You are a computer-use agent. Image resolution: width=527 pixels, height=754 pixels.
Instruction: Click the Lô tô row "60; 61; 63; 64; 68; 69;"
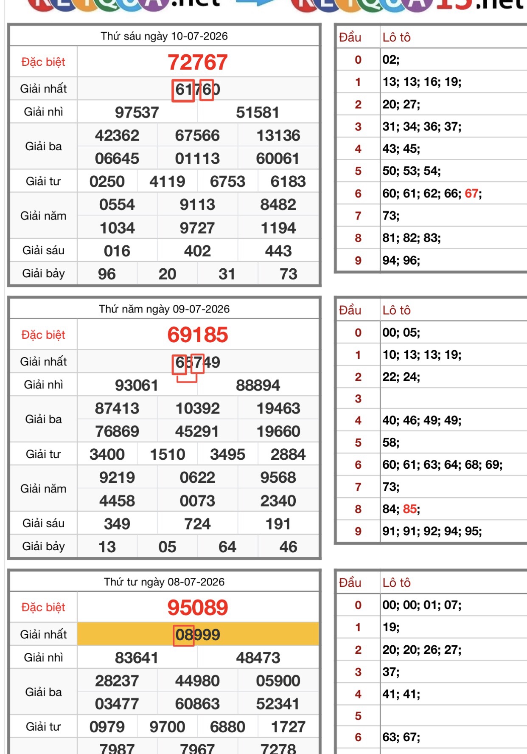pyautogui.click(x=442, y=464)
